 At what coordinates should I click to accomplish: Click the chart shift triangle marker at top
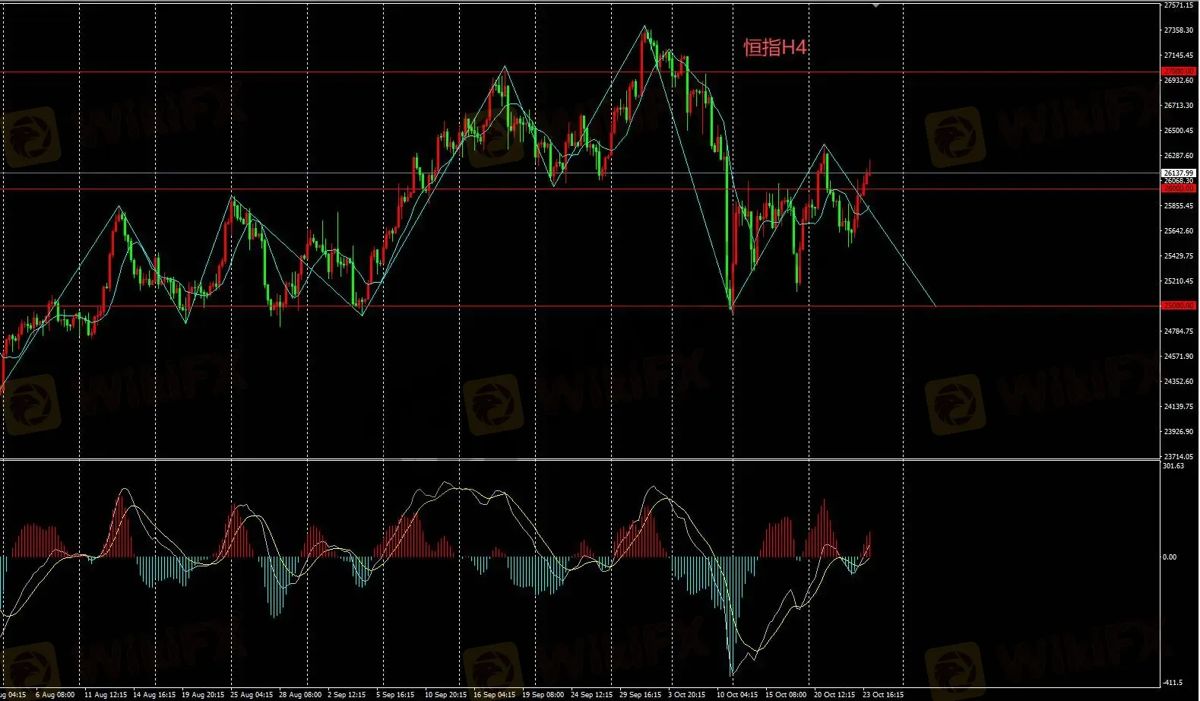[875, 5]
